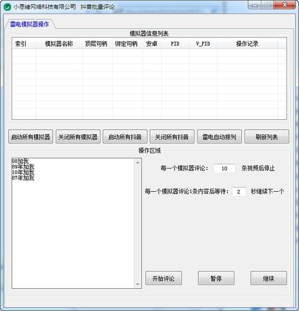
Task: Click the 索引 column header
Action: 24,44
